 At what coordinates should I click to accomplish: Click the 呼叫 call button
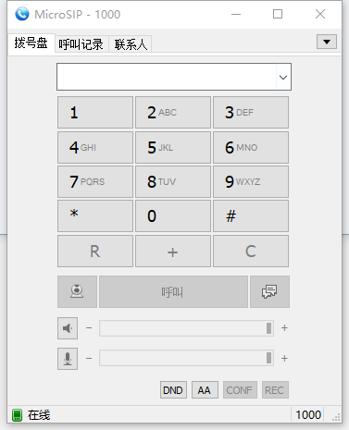173,291
